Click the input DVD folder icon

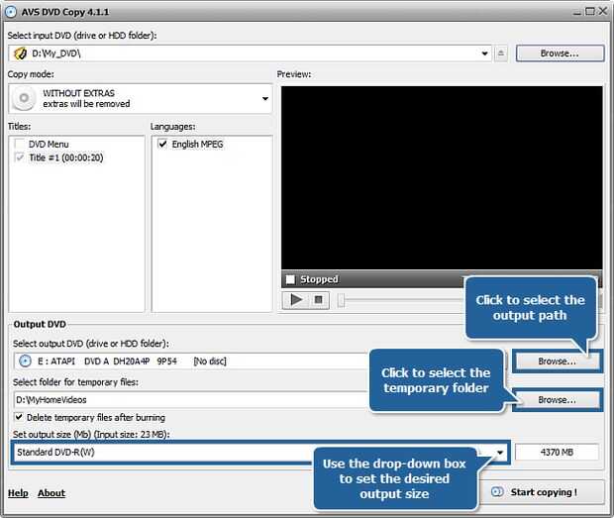(x=21, y=53)
